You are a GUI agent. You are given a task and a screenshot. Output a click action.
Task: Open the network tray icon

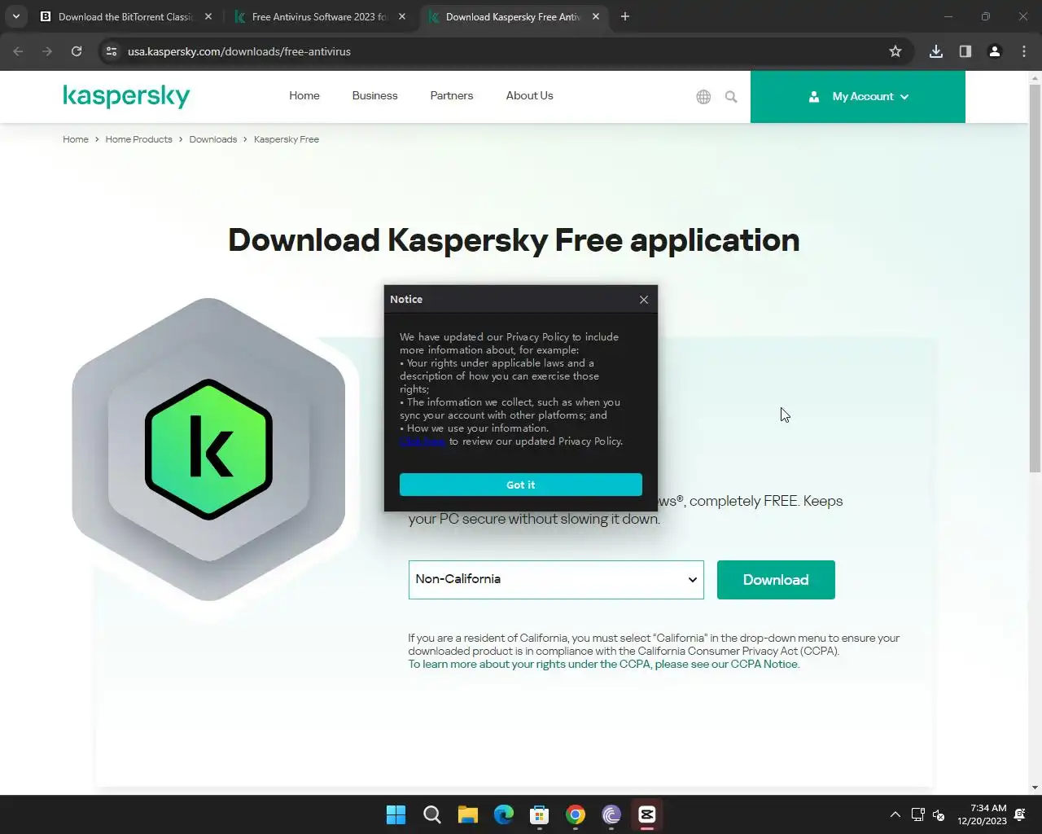(918, 814)
